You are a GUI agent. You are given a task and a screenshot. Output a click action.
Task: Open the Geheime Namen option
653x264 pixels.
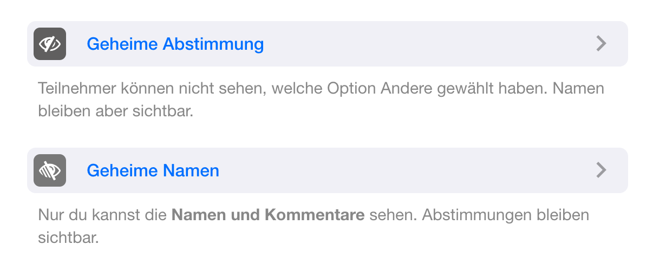pyautogui.click(x=153, y=170)
